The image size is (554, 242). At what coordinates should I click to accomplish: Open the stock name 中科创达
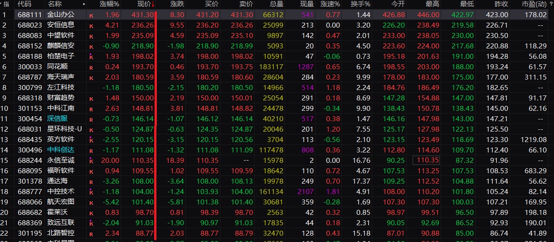[x=61, y=150]
